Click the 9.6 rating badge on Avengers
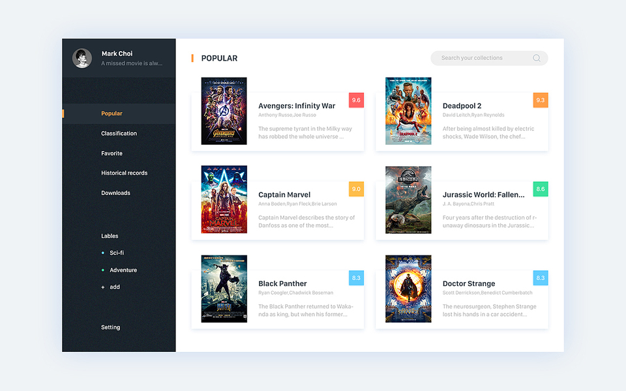The width and height of the screenshot is (626, 391). 356,100
